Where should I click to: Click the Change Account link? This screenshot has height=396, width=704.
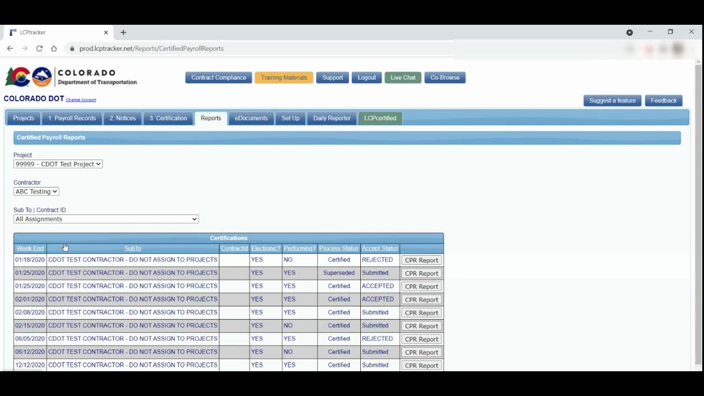81,100
